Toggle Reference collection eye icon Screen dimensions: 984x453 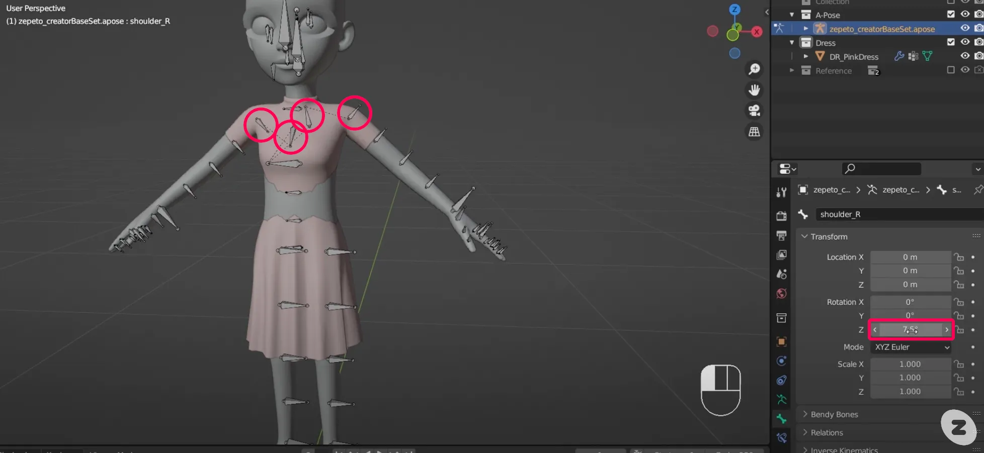(x=965, y=70)
